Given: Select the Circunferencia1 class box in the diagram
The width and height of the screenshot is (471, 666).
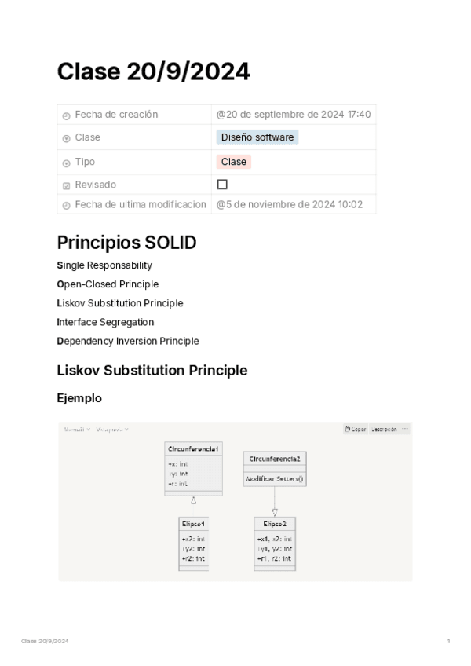Looking at the screenshot, I should coord(193,468).
